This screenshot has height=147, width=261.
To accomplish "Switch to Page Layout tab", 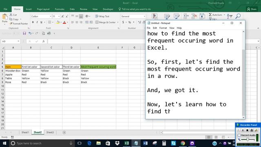I will (x=43, y=9).
